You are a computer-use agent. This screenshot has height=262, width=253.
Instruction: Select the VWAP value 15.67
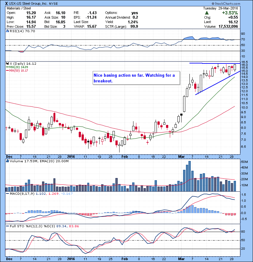92,27
